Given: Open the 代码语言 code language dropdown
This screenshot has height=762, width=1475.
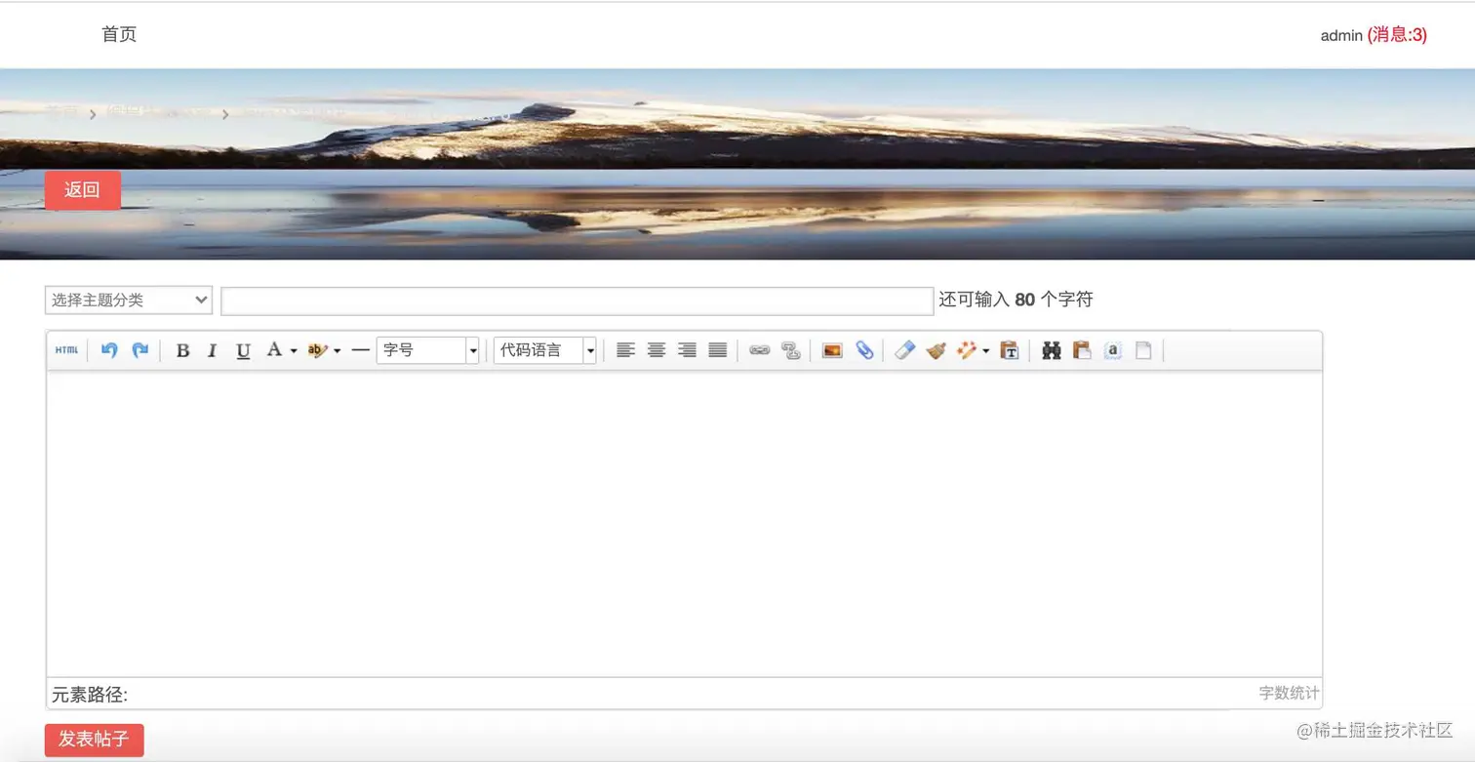Looking at the screenshot, I should pyautogui.click(x=544, y=350).
